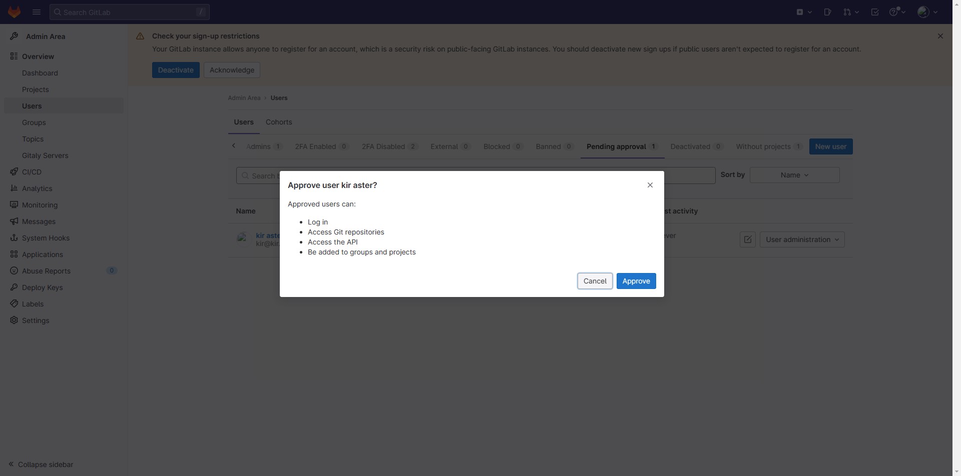Open Monitoring in the sidebar
961x476 pixels.
64,205
